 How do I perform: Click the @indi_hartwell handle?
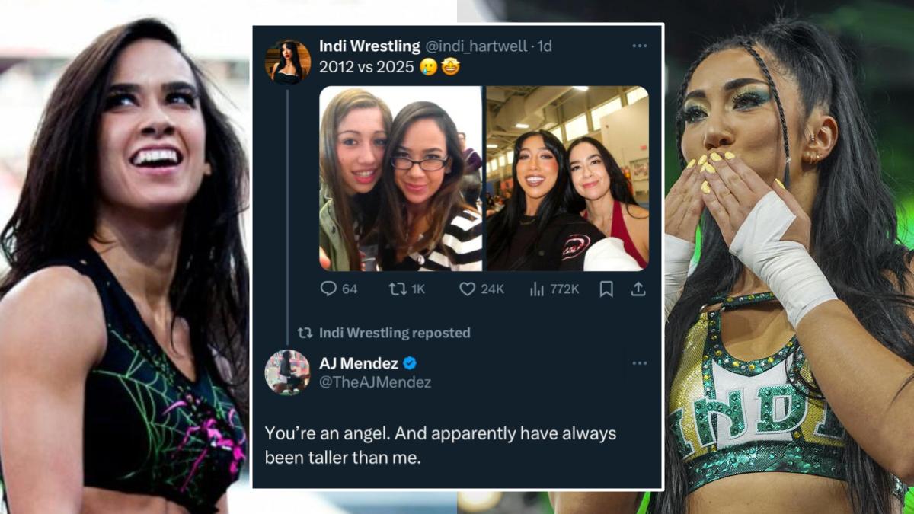pos(476,46)
